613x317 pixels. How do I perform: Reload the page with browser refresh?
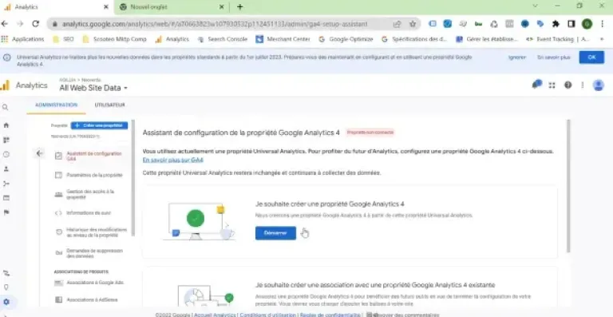[x=36, y=24]
